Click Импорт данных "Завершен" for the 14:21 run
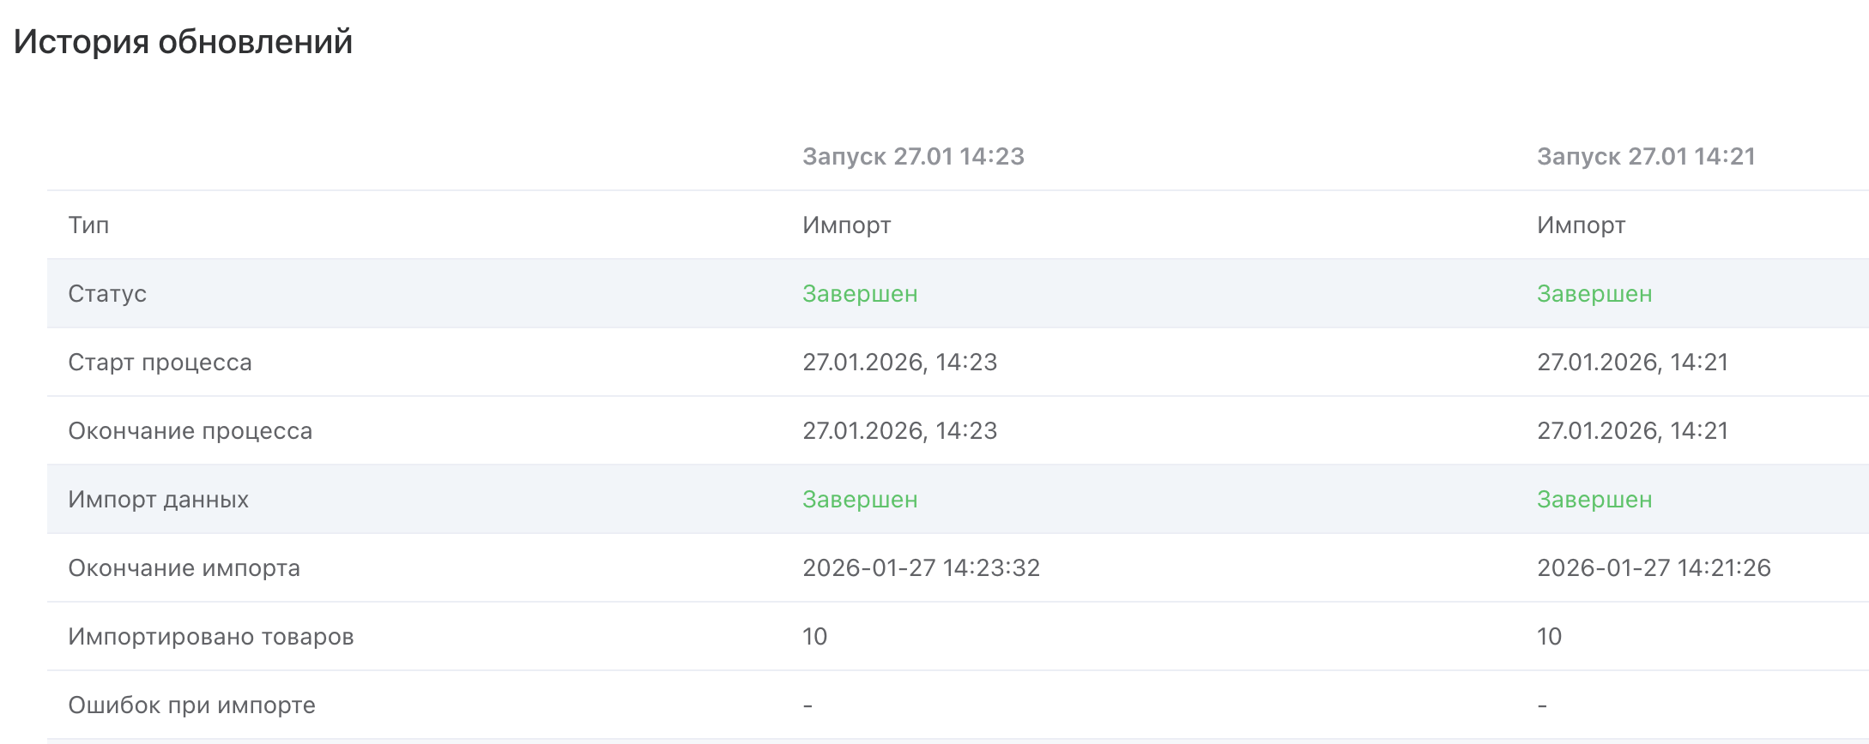The image size is (1869, 744). tap(1594, 500)
